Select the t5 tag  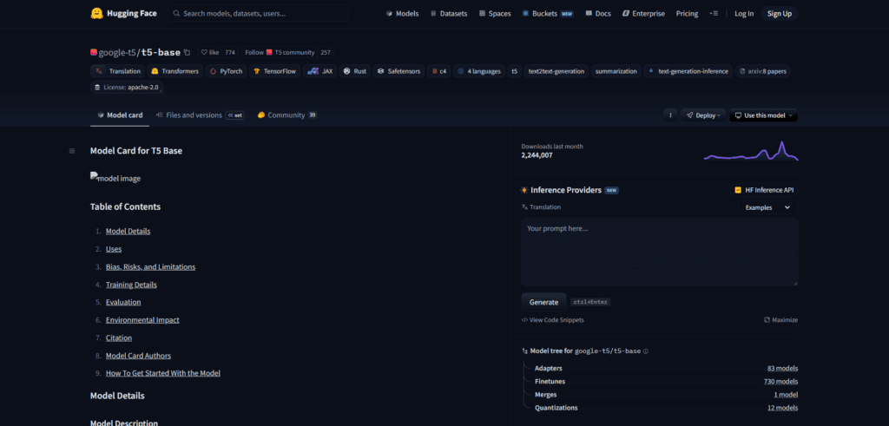pos(515,71)
